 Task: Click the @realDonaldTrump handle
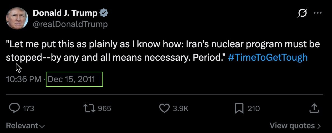pos(70,24)
